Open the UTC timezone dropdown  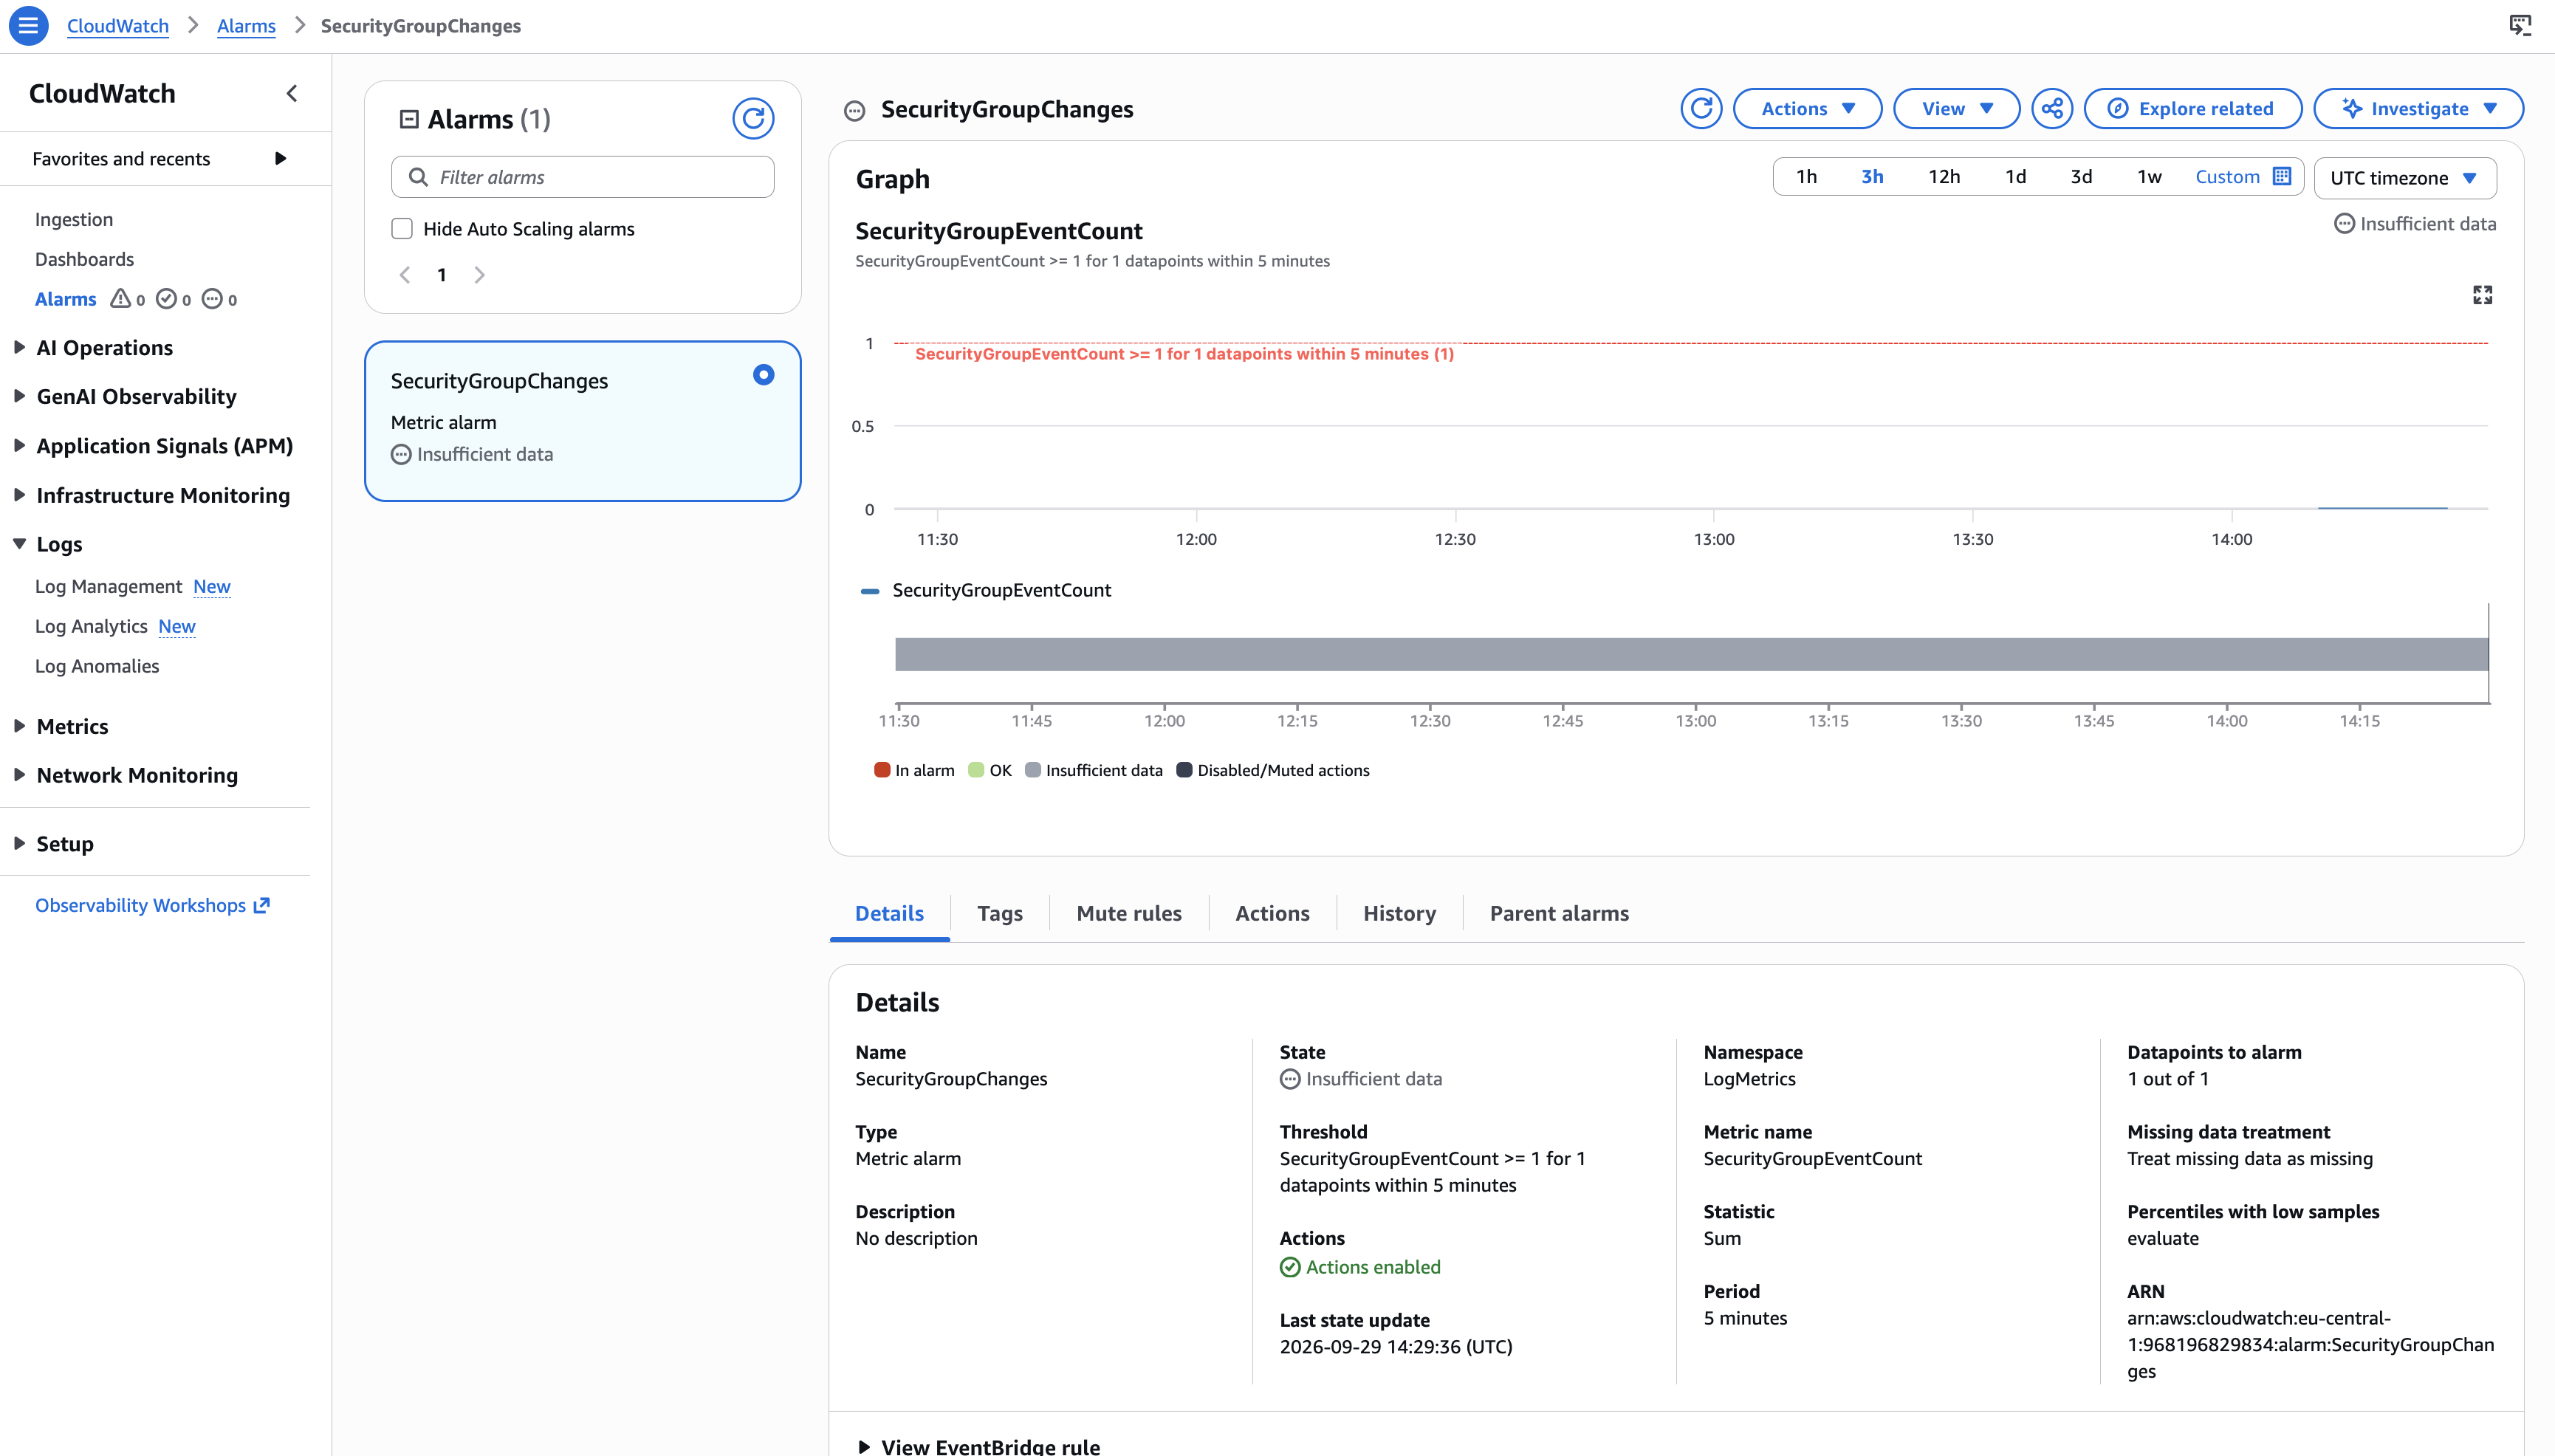click(x=2404, y=178)
